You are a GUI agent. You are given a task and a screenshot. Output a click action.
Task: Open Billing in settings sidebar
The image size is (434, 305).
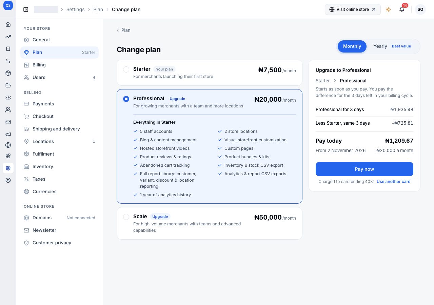(59, 65)
